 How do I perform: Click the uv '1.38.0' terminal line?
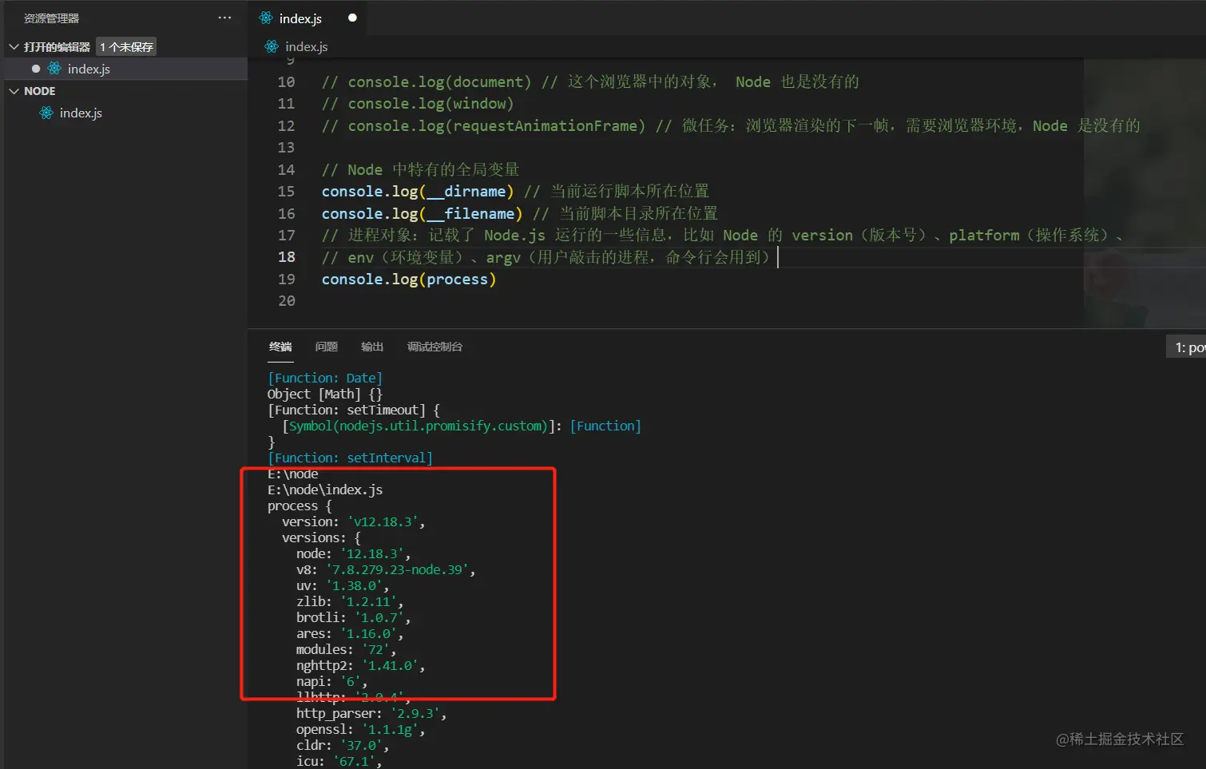coord(343,585)
